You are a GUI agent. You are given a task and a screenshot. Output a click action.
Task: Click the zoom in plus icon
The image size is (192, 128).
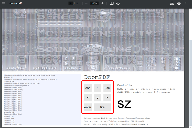coord(102,3)
